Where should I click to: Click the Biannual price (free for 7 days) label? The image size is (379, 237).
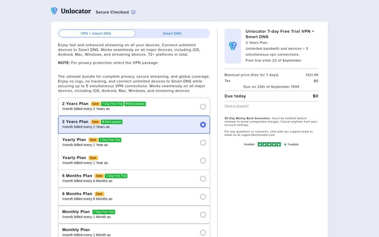pyautogui.click(x=251, y=75)
